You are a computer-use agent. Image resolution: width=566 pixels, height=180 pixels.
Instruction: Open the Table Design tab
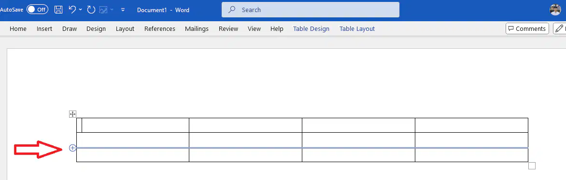tap(311, 29)
